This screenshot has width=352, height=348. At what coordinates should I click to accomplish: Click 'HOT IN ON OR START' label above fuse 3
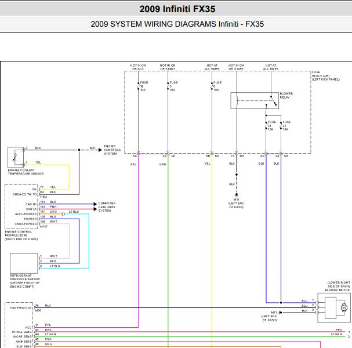pos(168,67)
